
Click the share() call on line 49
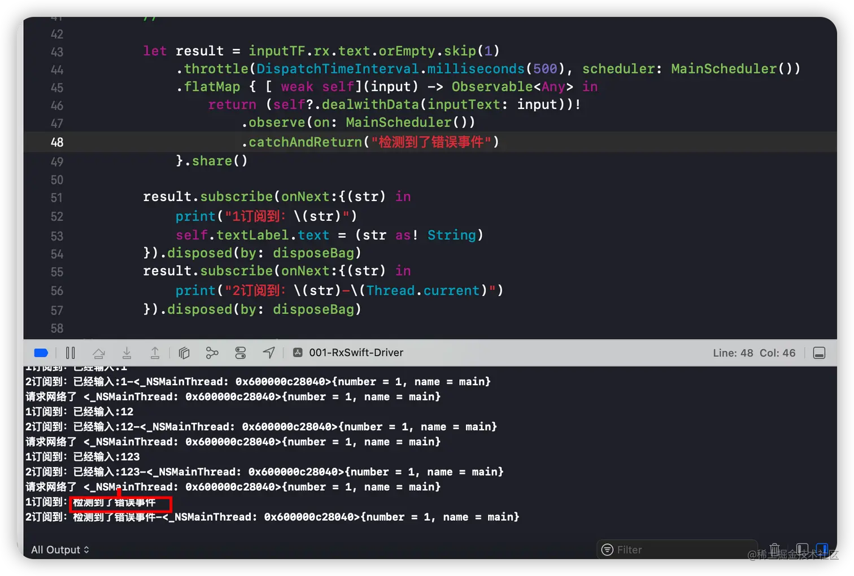[x=220, y=160]
